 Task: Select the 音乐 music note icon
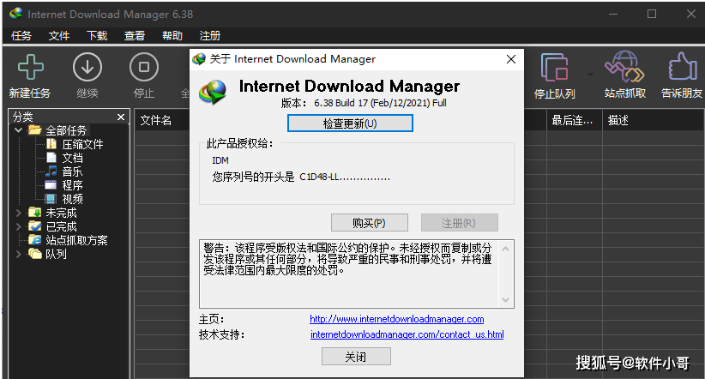[x=51, y=171]
